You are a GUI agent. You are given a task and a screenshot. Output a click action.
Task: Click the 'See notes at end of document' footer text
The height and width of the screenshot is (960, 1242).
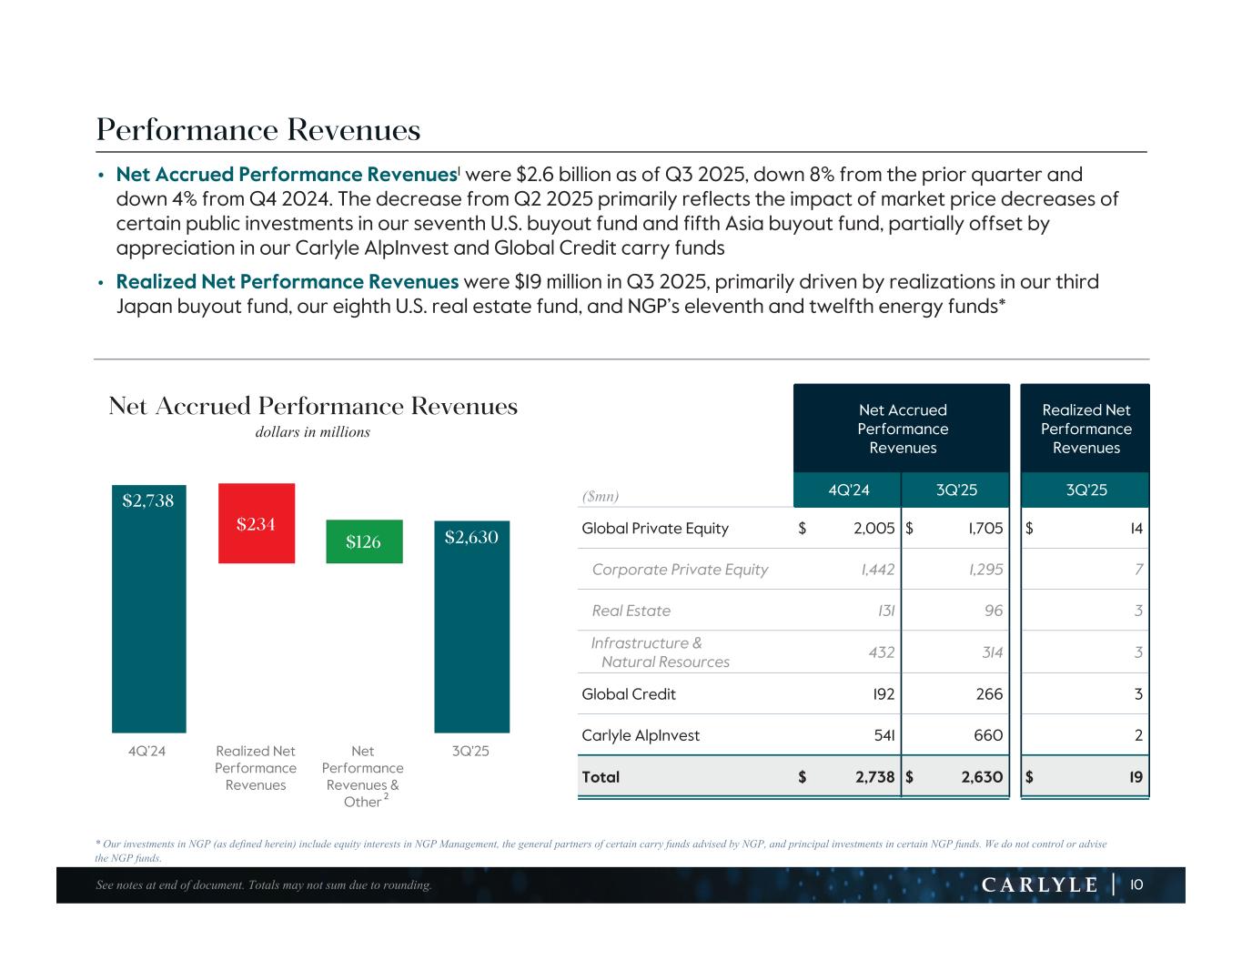click(264, 885)
